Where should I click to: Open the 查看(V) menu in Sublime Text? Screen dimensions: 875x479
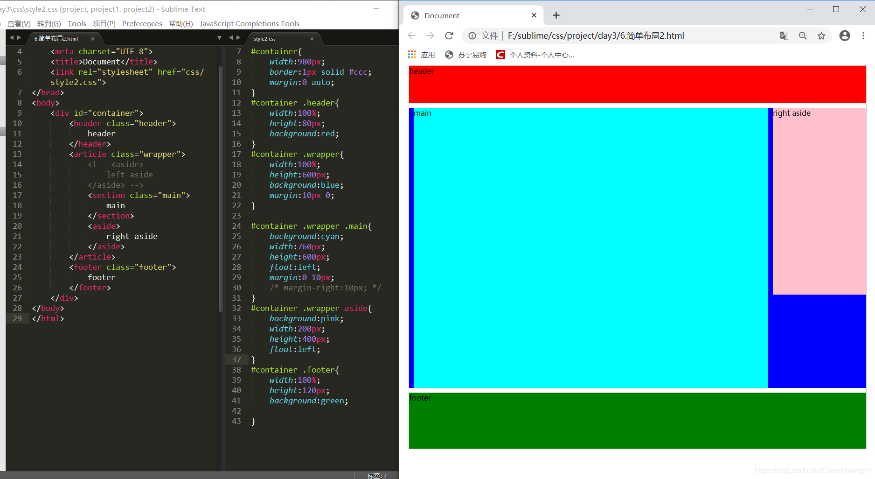coord(19,23)
